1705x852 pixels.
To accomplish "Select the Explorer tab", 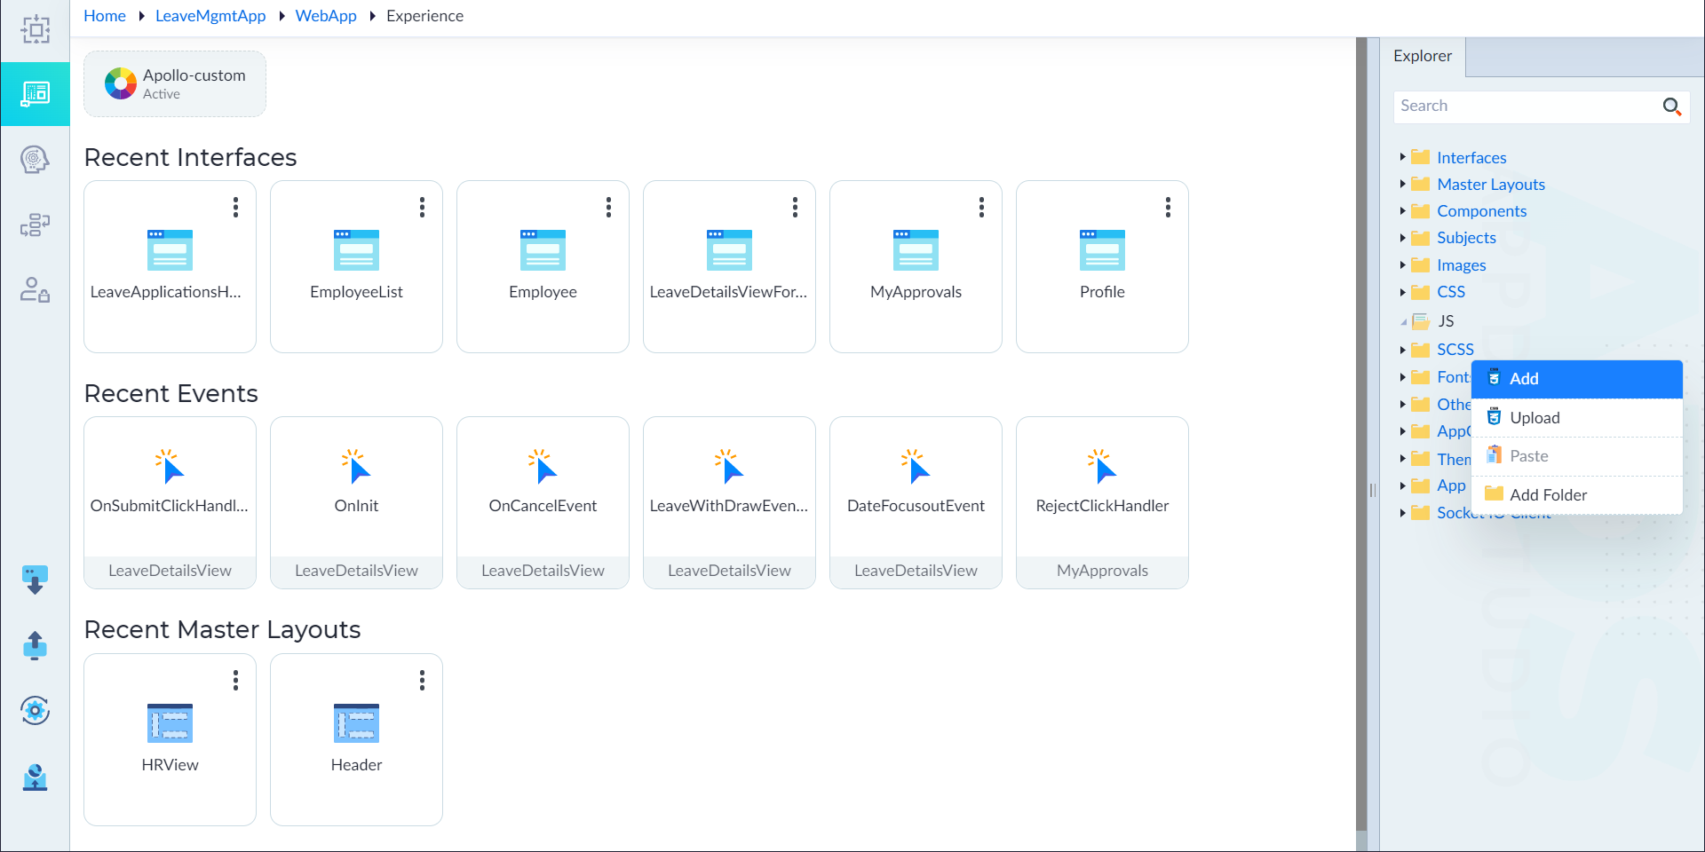I will 1423,56.
